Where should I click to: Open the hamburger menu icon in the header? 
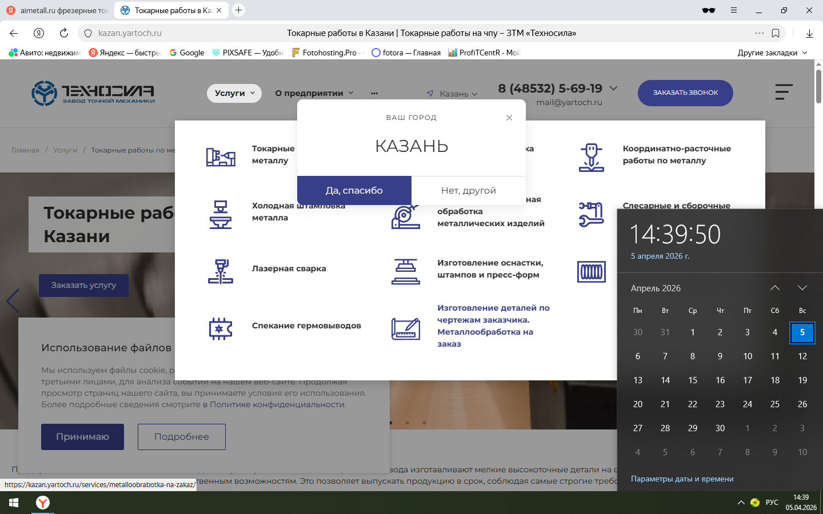coord(784,92)
